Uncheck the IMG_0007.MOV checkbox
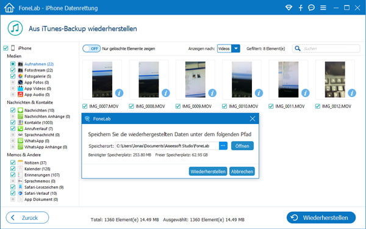Image resolution: width=366 pixels, height=229 pixels. point(85,106)
